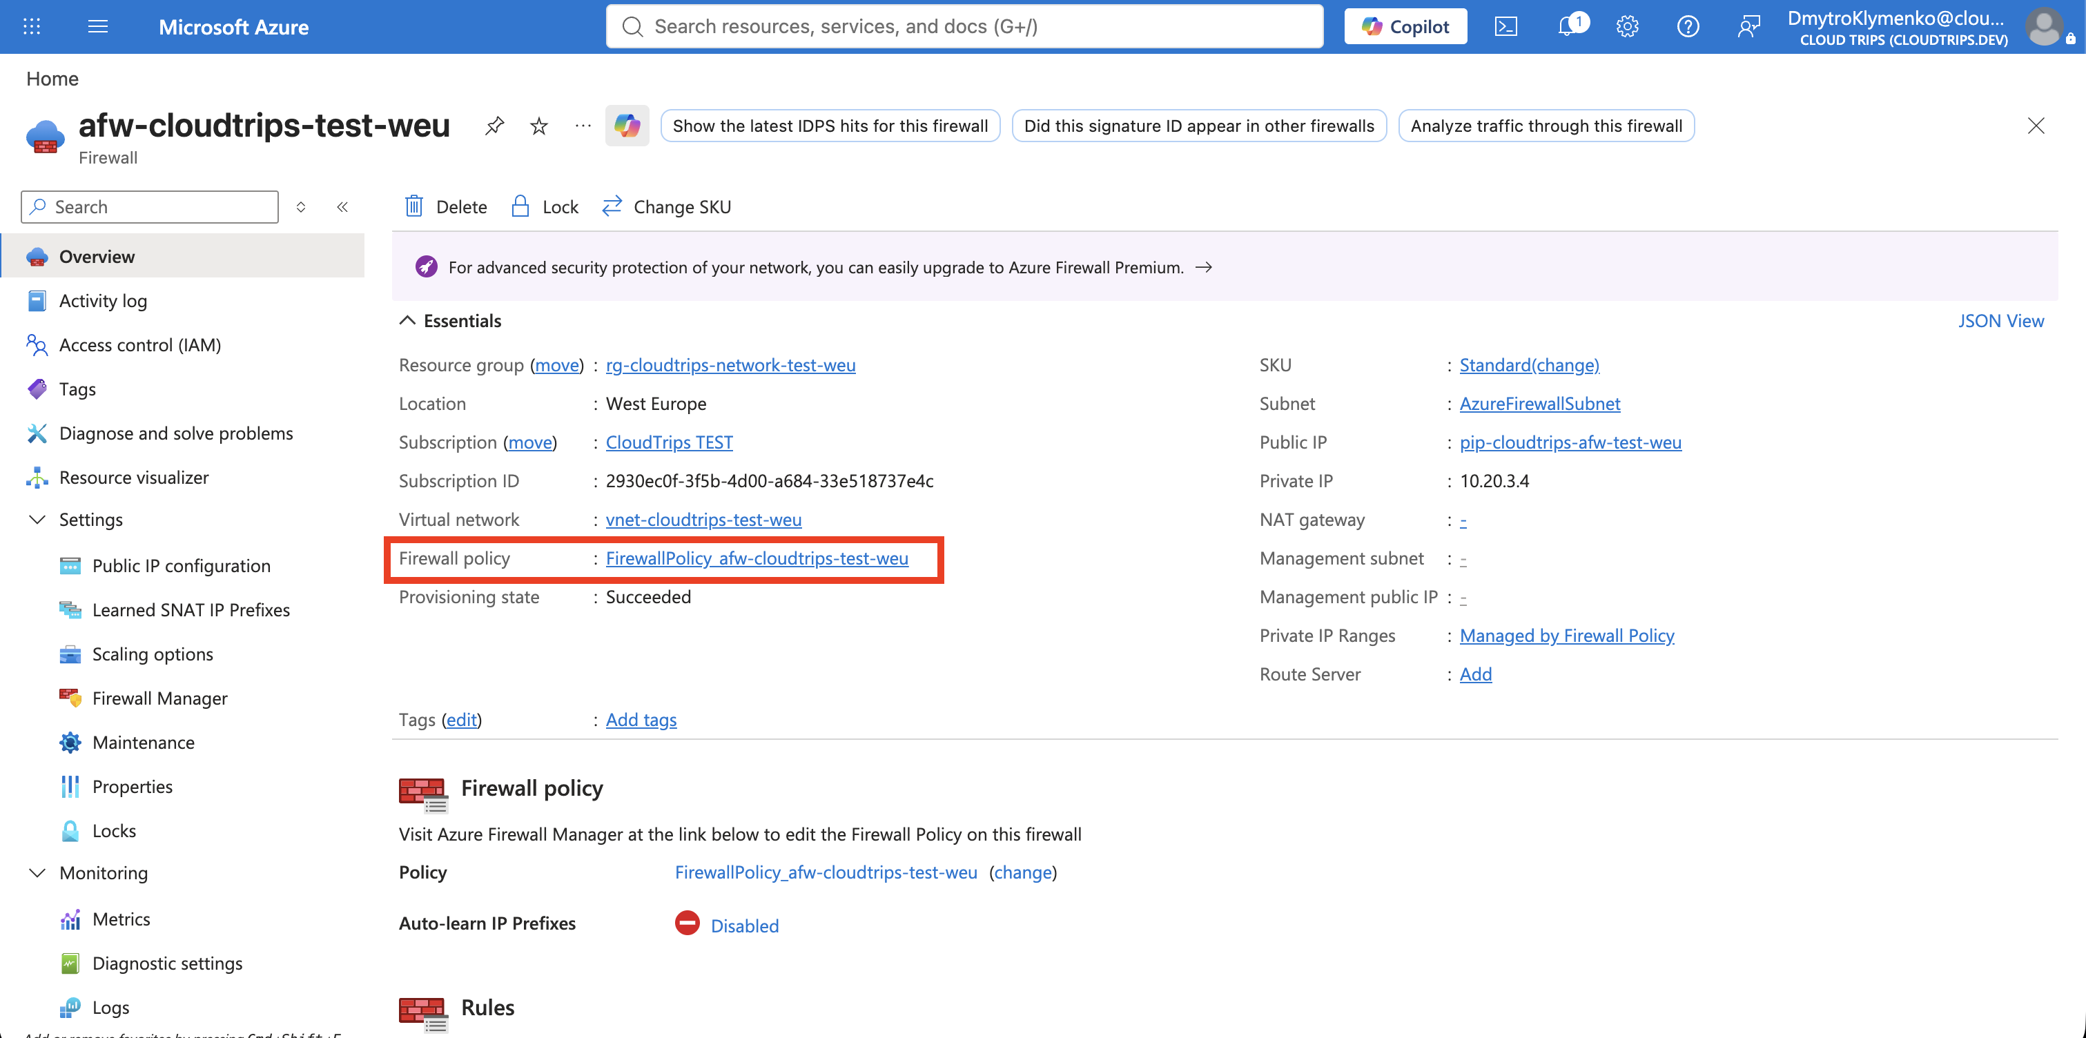Open Cloud Shell from the top bar
Screen dimensions: 2086x1038
coord(1505,27)
